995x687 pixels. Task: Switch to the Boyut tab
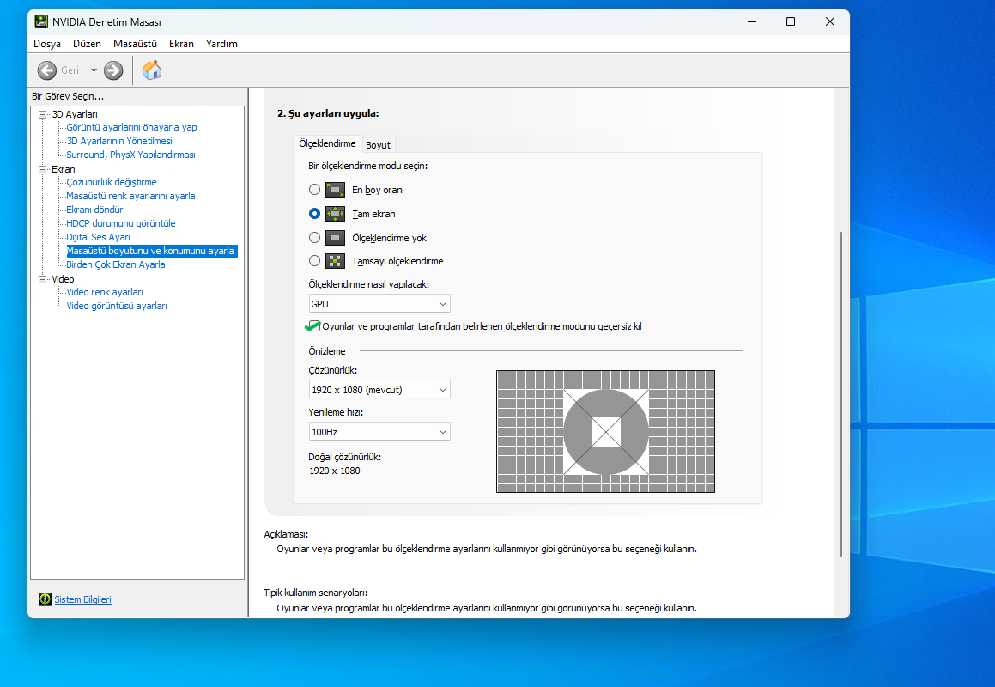[x=379, y=145]
